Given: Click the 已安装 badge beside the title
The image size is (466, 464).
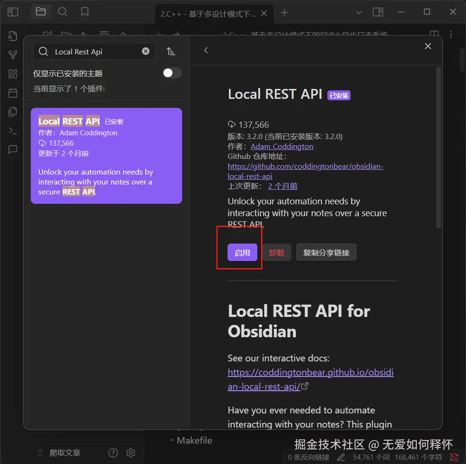Looking at the screenshot, I should point(339,96).
